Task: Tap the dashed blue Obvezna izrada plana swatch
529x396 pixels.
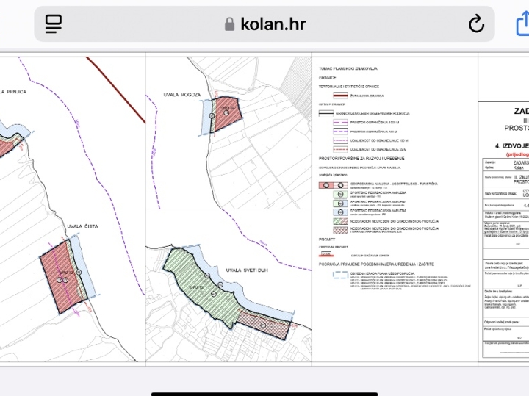Action: coord(340,275)
